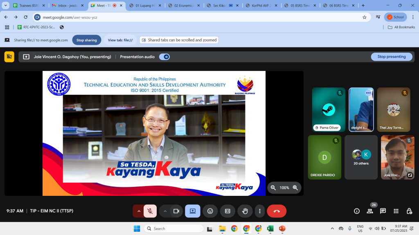Close the Meet browser tab

point(121,5)
